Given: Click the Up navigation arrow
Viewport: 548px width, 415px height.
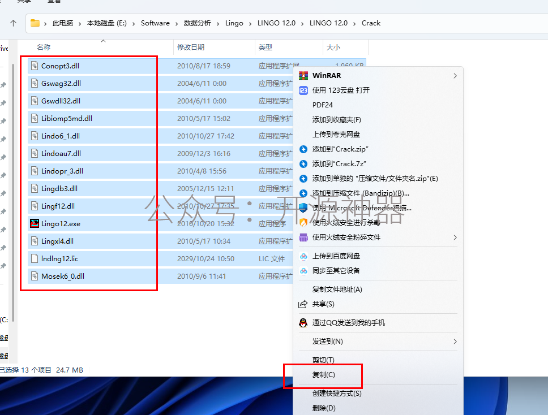Looking at the screenshot, I should pos(13,23).
